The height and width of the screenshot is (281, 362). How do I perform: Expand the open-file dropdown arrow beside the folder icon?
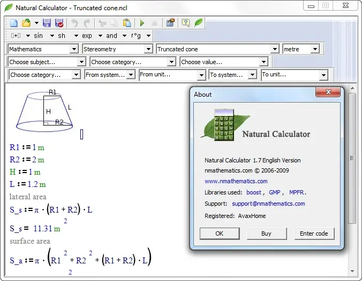point(36,23)
